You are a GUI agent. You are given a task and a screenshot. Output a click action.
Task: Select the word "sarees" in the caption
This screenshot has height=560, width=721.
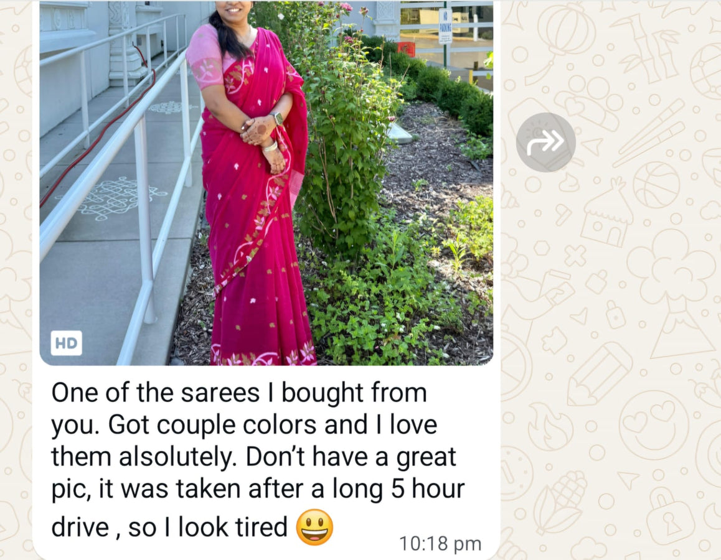click(x=220, y=393)
